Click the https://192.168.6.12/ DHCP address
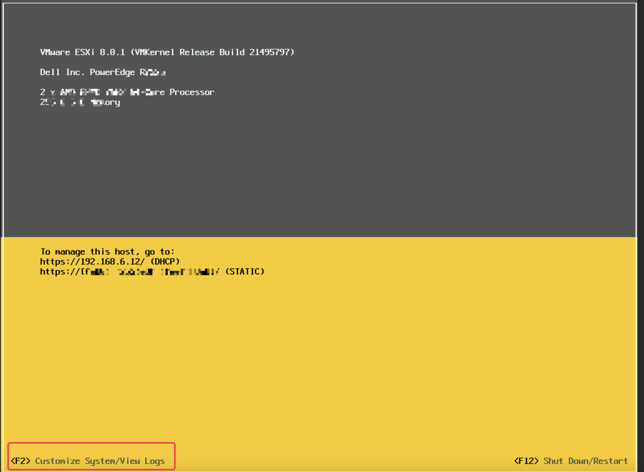The height and width of the screenshot is (472, 644). click(110, 261)
